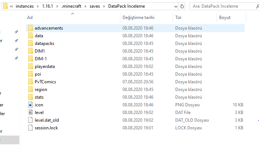Image resolution: width=259 pixels, height=152 pixels.
Task: Select the level.dat_old file name
Action: coord(47,120)
